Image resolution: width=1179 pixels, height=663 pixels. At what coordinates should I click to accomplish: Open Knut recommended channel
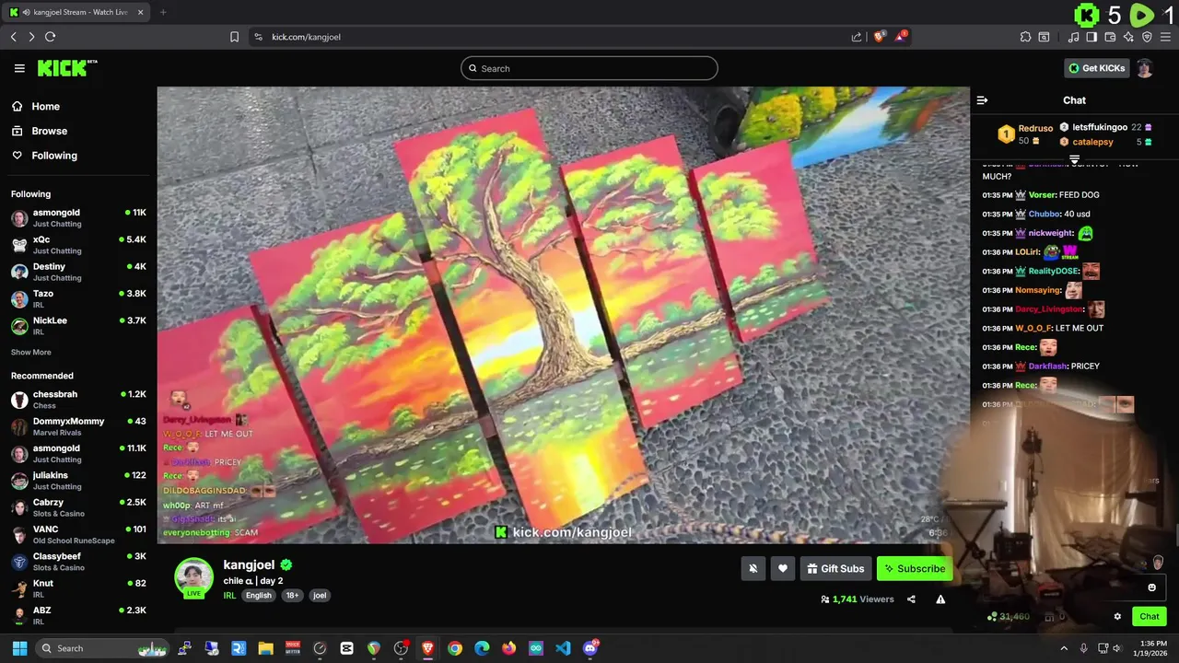[x=78, y=588]
